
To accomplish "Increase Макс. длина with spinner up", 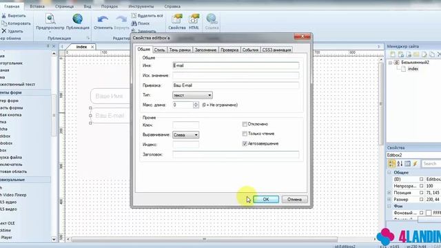I will (196, 103).
